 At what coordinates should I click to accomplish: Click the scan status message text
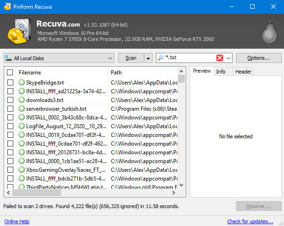click(91, 206)
